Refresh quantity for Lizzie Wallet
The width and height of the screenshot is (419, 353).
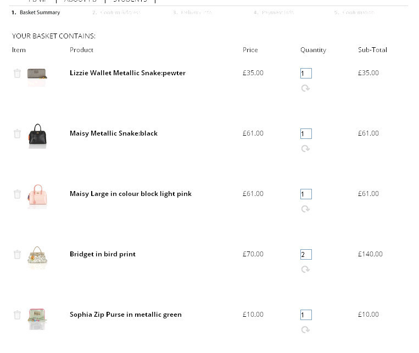coord(305,88)
